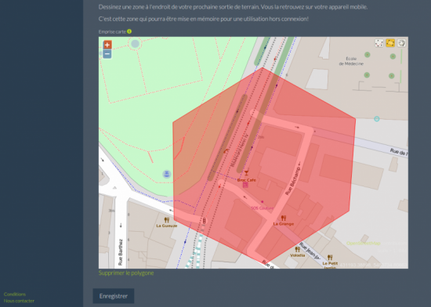
Task: Click the École de Médecine label
Action: pyautogui.click(x=351, y=61)
